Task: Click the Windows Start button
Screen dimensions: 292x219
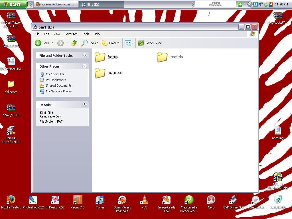Action: [13, 4]
